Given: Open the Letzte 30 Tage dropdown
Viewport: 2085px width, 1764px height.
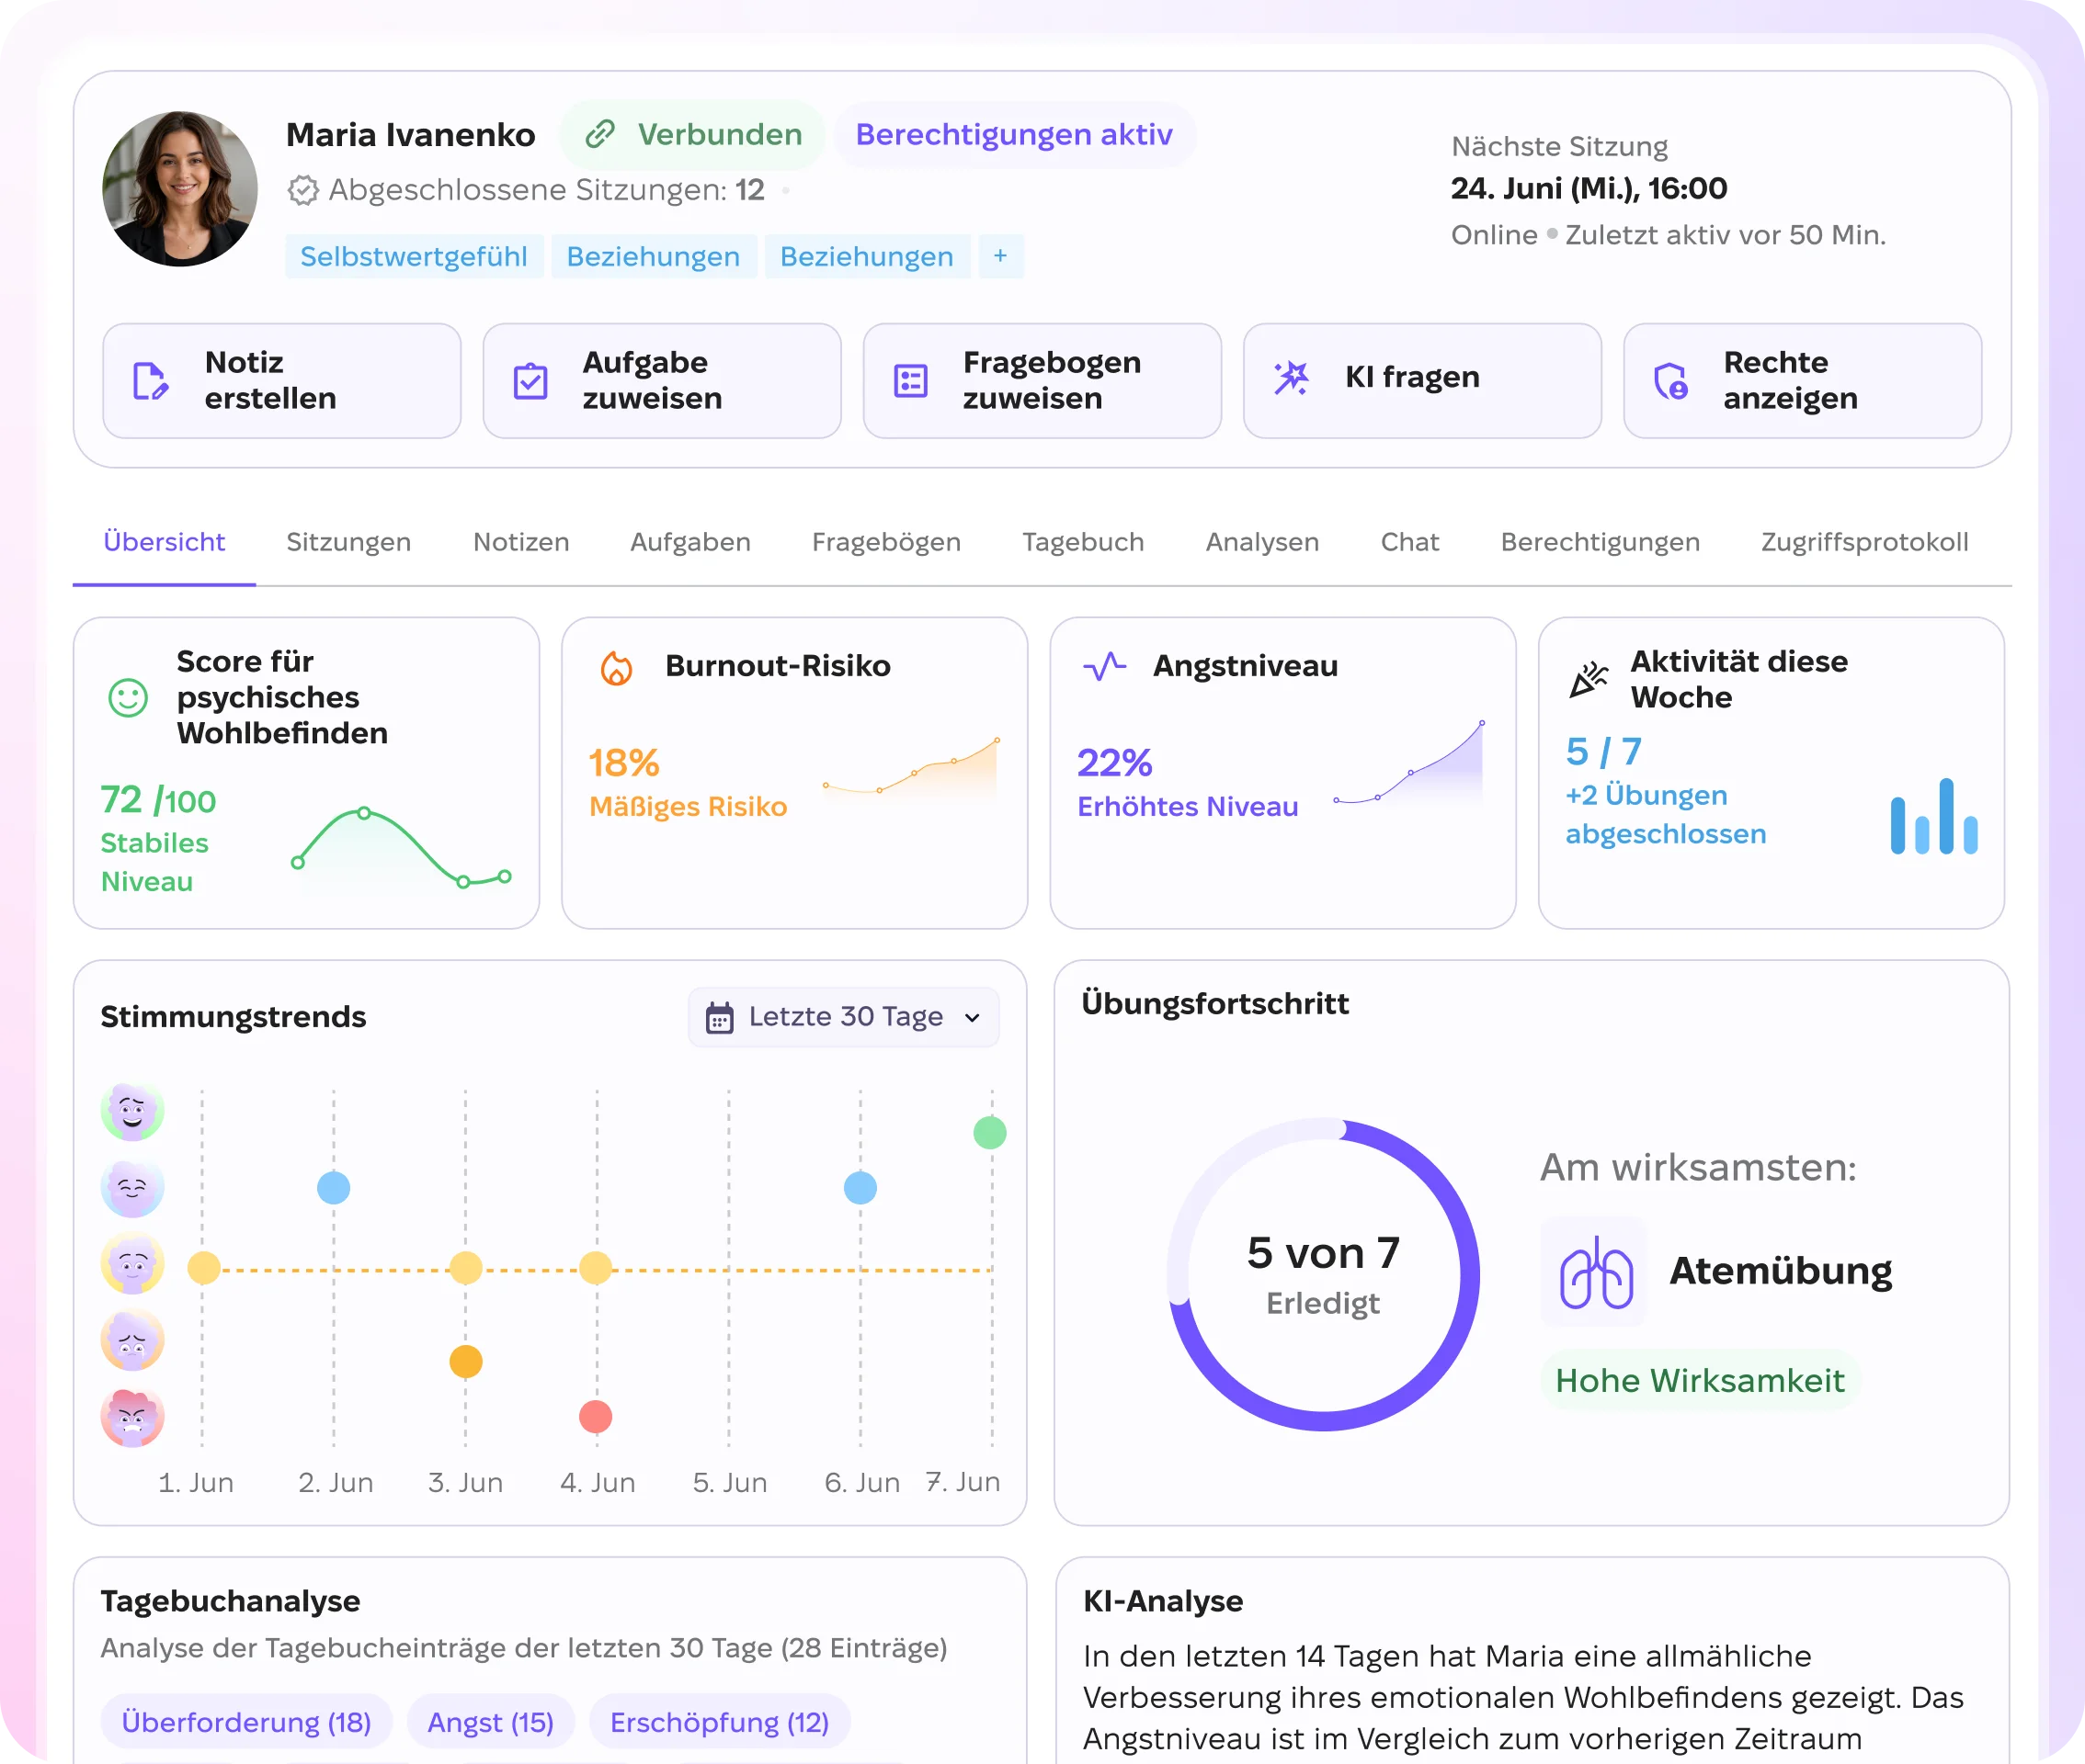Looking at the screenshot, I should 843,1017.
